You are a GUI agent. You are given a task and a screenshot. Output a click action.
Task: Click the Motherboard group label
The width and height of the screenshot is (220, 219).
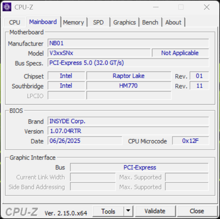[x=27, y=32]
